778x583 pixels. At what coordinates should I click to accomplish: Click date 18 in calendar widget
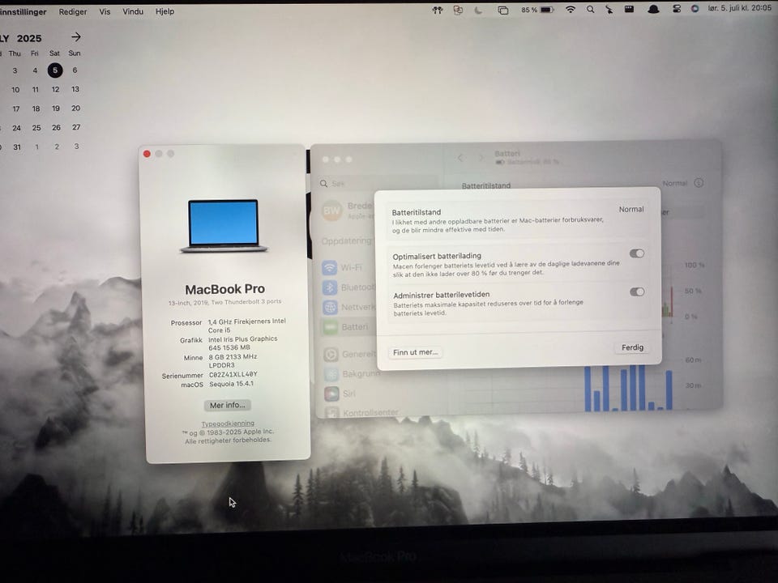click(36, 109)
